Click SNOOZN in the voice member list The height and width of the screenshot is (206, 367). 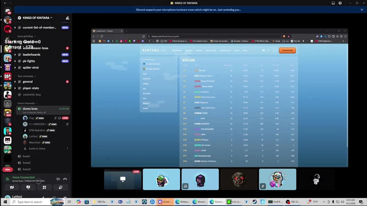[37, 124]
